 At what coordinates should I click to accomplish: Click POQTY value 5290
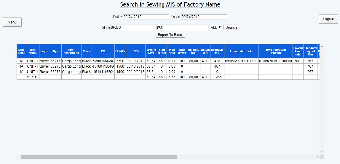point(120,61)
